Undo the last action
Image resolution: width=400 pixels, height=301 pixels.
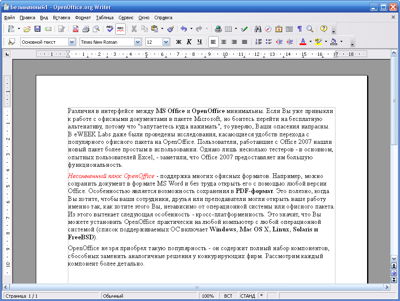[x=184, y=29]
